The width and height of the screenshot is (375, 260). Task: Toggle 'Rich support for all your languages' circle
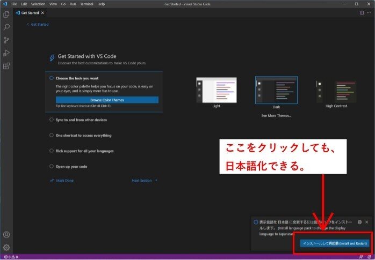click(52, 151)
